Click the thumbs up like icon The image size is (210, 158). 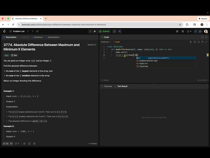click(x=5, y=144)
